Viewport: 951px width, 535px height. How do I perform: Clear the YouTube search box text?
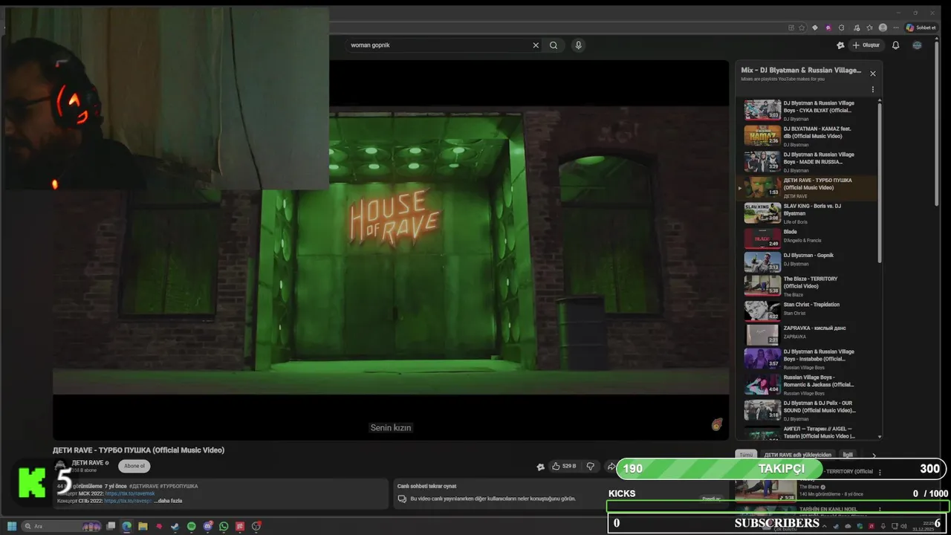click(x=536, y=45)
